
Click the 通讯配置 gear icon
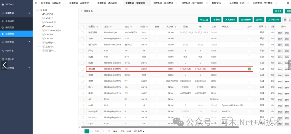click(3, 27)
